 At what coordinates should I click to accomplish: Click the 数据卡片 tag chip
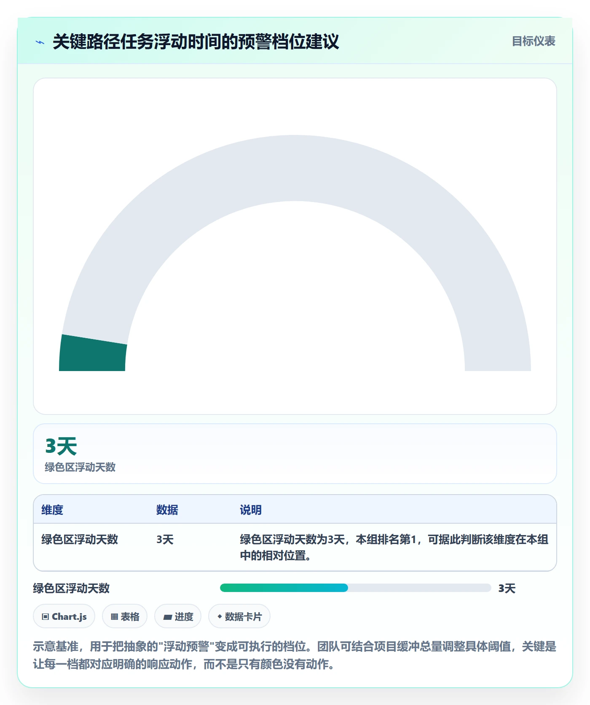(x=239, y=616)
